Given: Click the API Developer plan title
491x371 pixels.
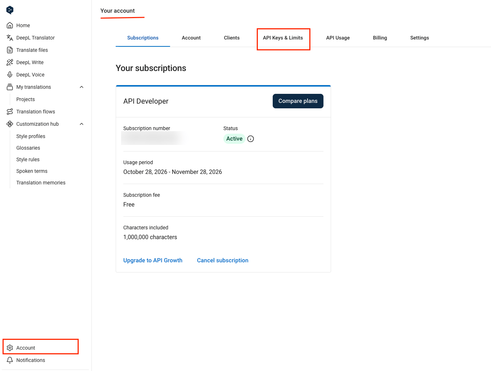Looking at the screenshot, I should 146,101.
